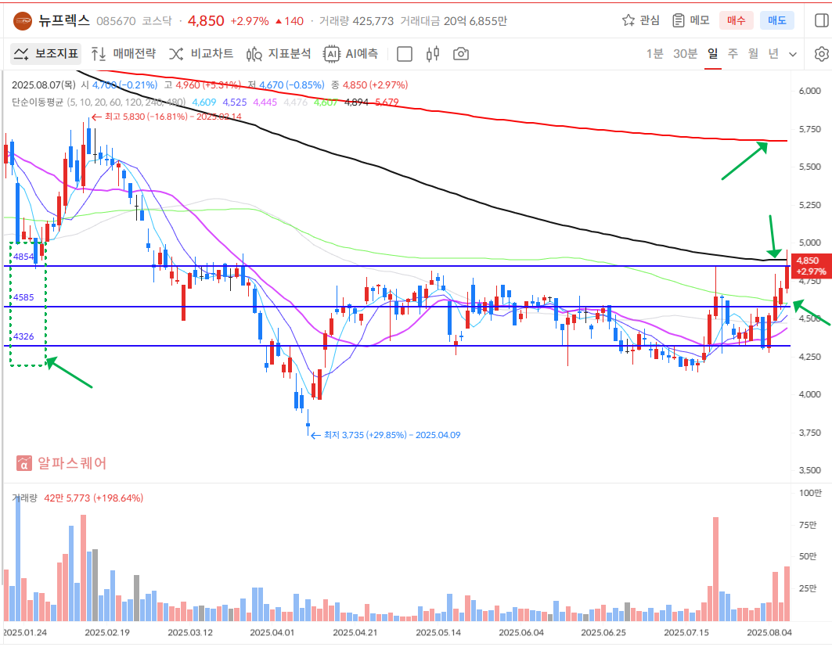Click the stock code 085670
This screenshot has width=832, height=647.
click(116, 20)
